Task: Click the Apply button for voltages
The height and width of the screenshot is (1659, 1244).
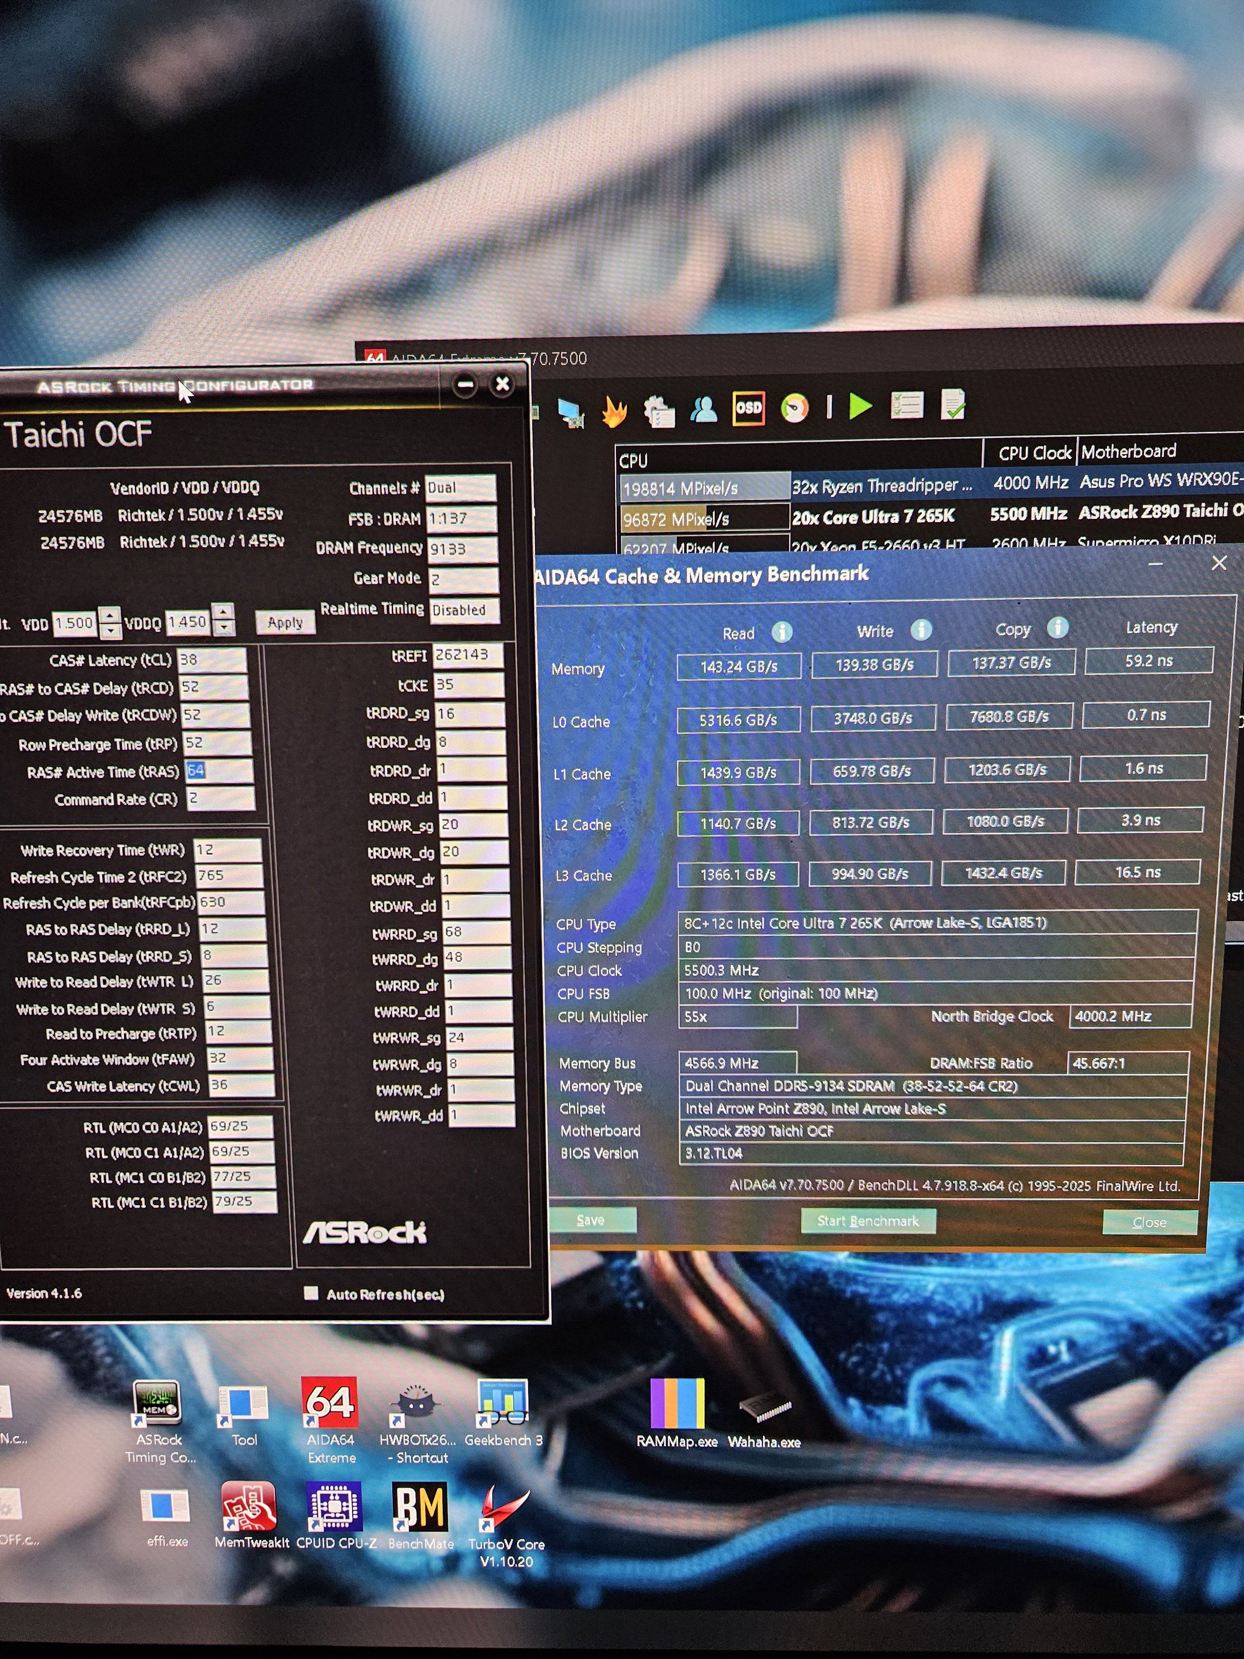Action: click(285, 623)
